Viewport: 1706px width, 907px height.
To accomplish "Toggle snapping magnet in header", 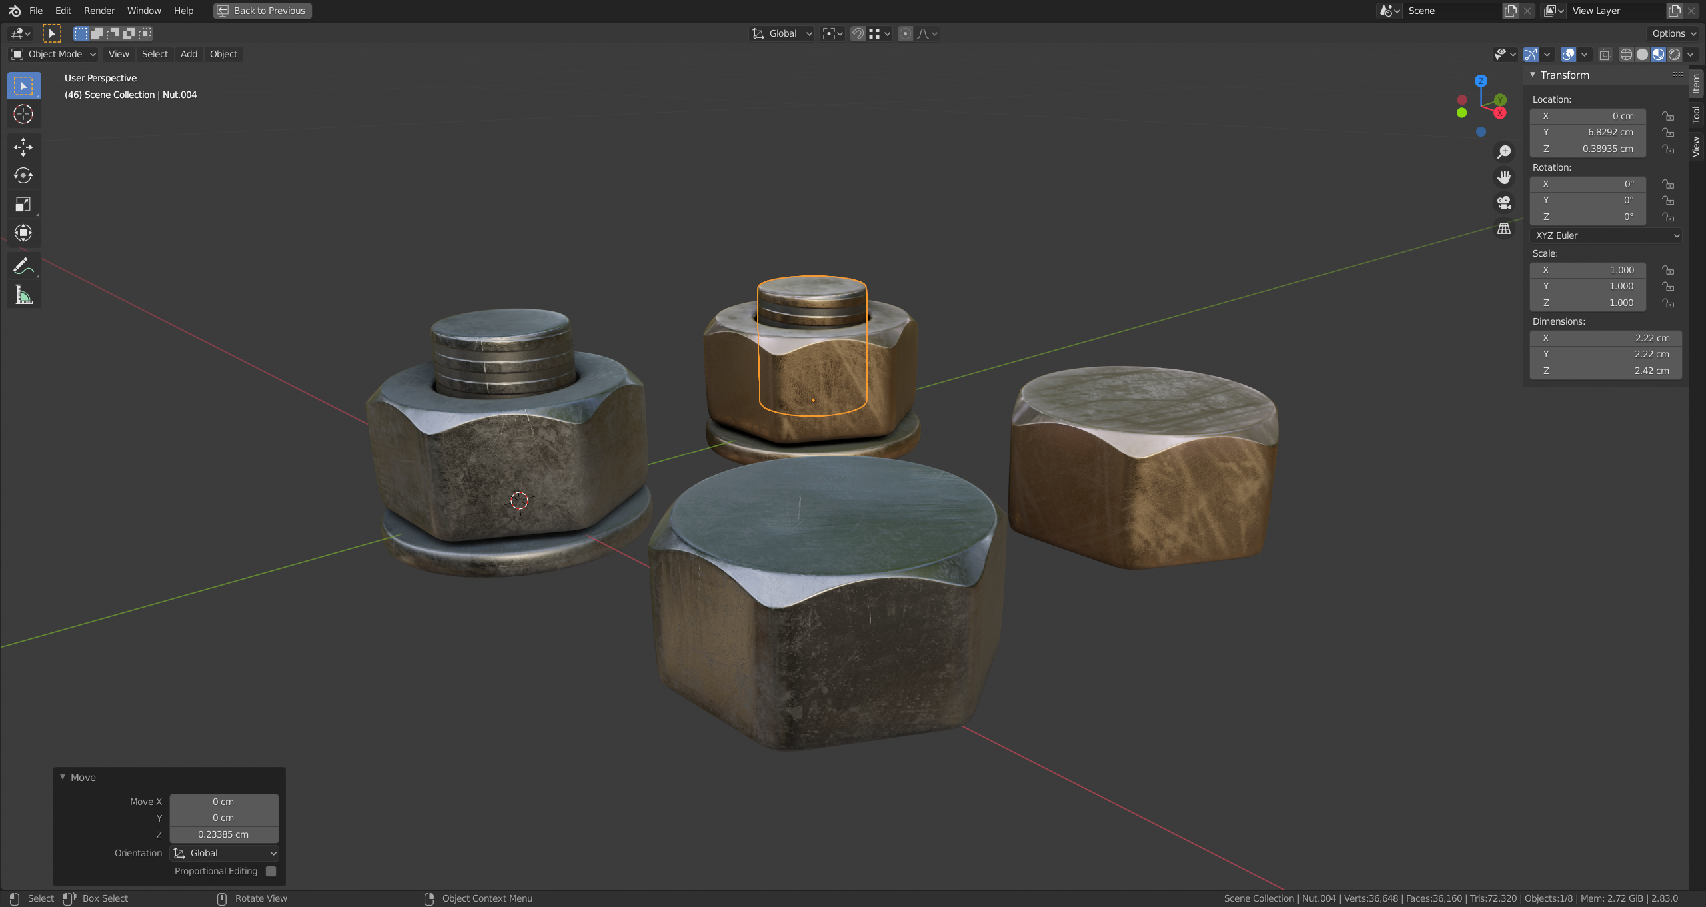I will [858, 33].
